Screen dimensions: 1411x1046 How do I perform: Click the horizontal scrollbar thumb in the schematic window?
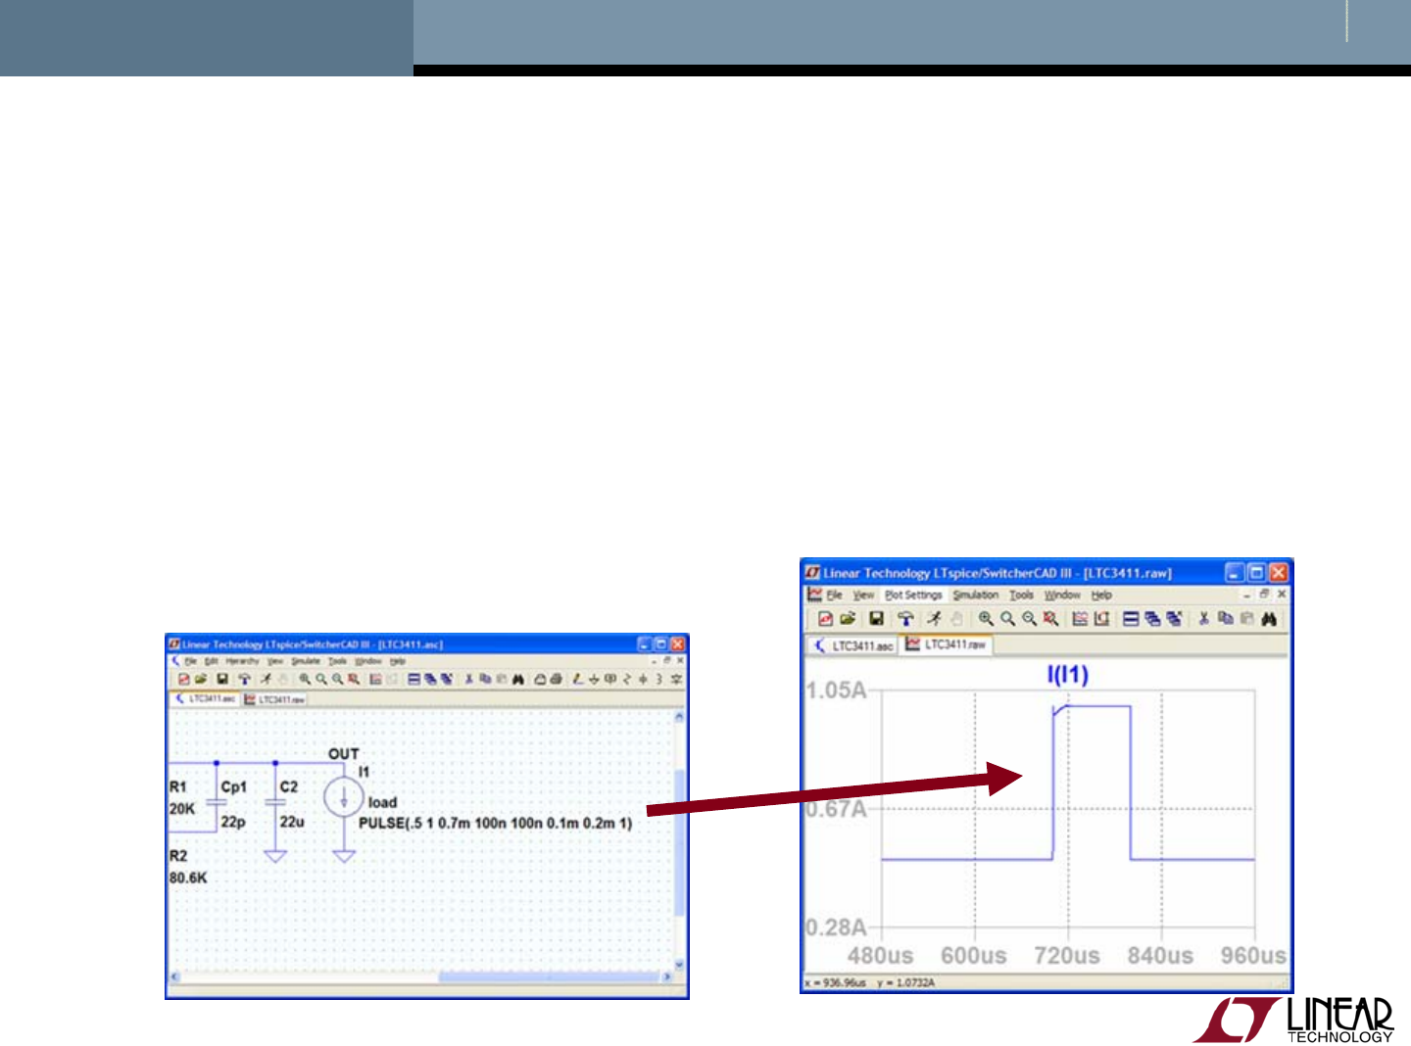(x=549, y=976)
